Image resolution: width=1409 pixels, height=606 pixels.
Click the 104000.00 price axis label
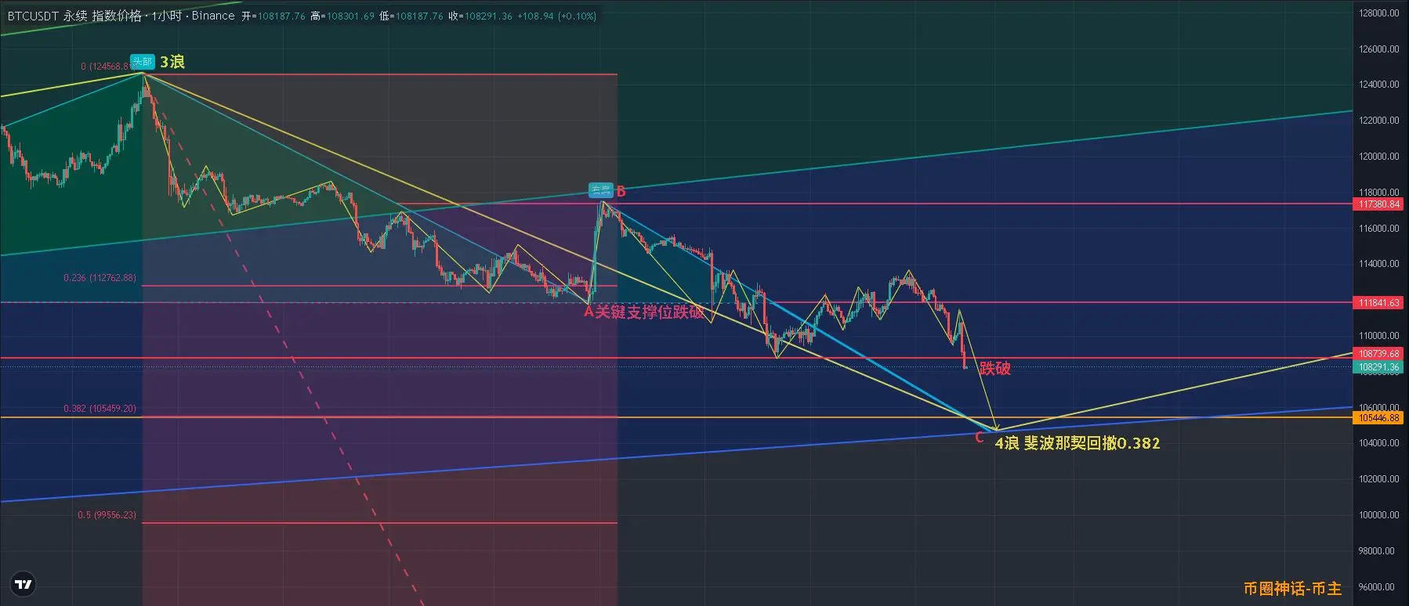tap(1378, 443)
